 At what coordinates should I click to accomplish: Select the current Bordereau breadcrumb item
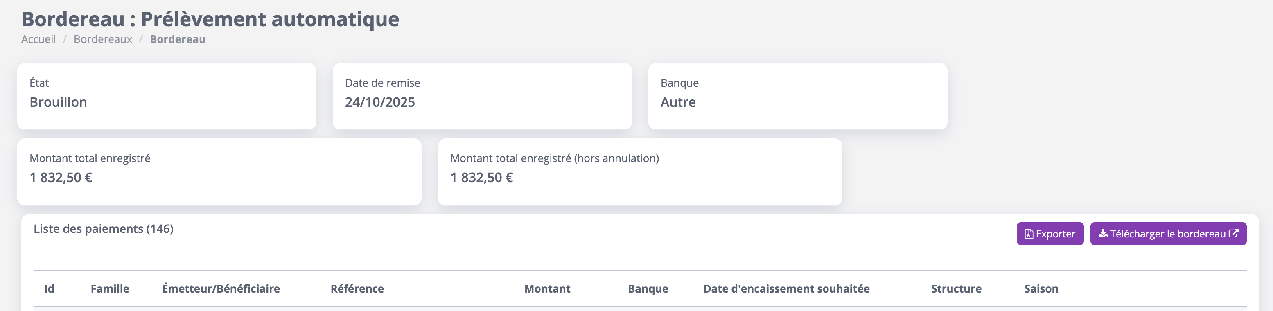[x=177, y=40]
